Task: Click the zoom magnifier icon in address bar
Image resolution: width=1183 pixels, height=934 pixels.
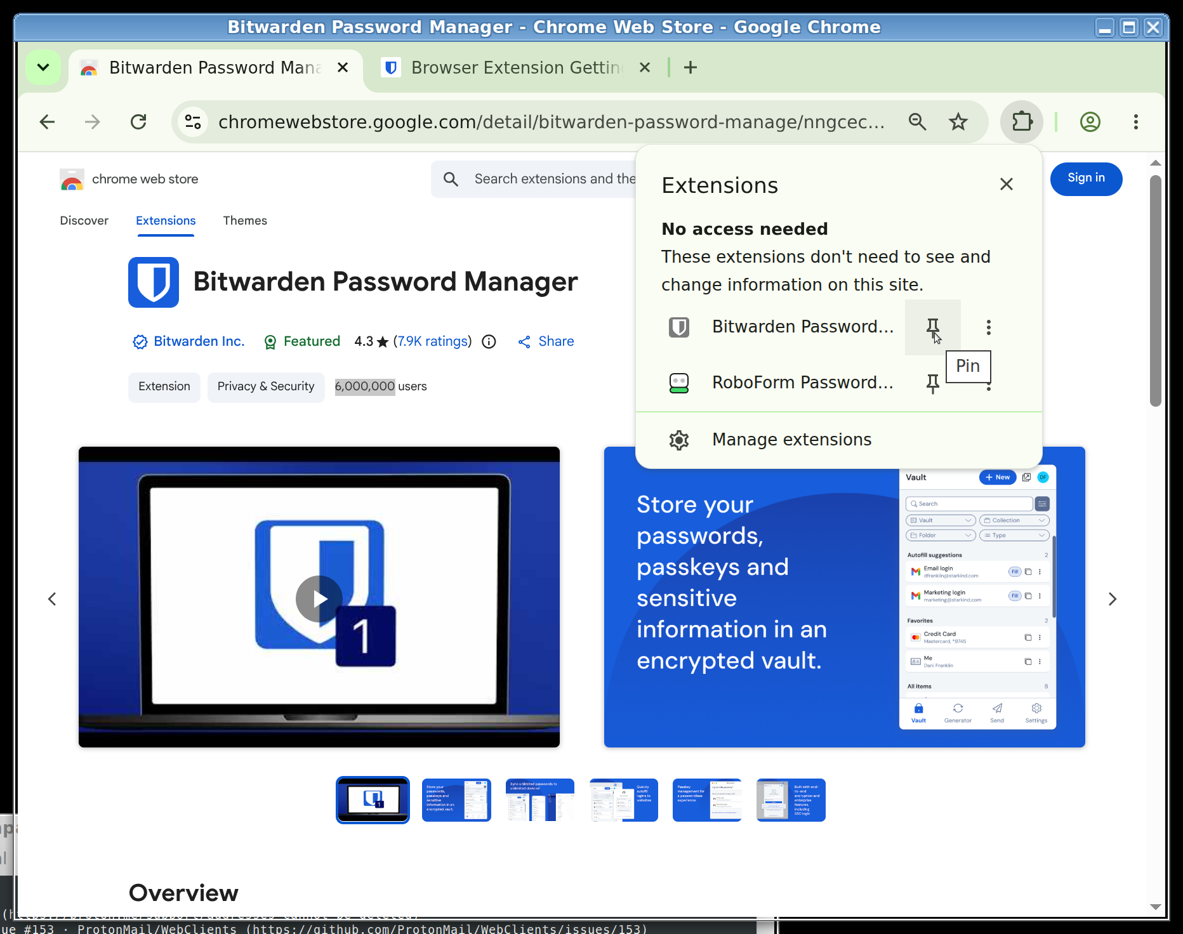Action: [917, 122]
